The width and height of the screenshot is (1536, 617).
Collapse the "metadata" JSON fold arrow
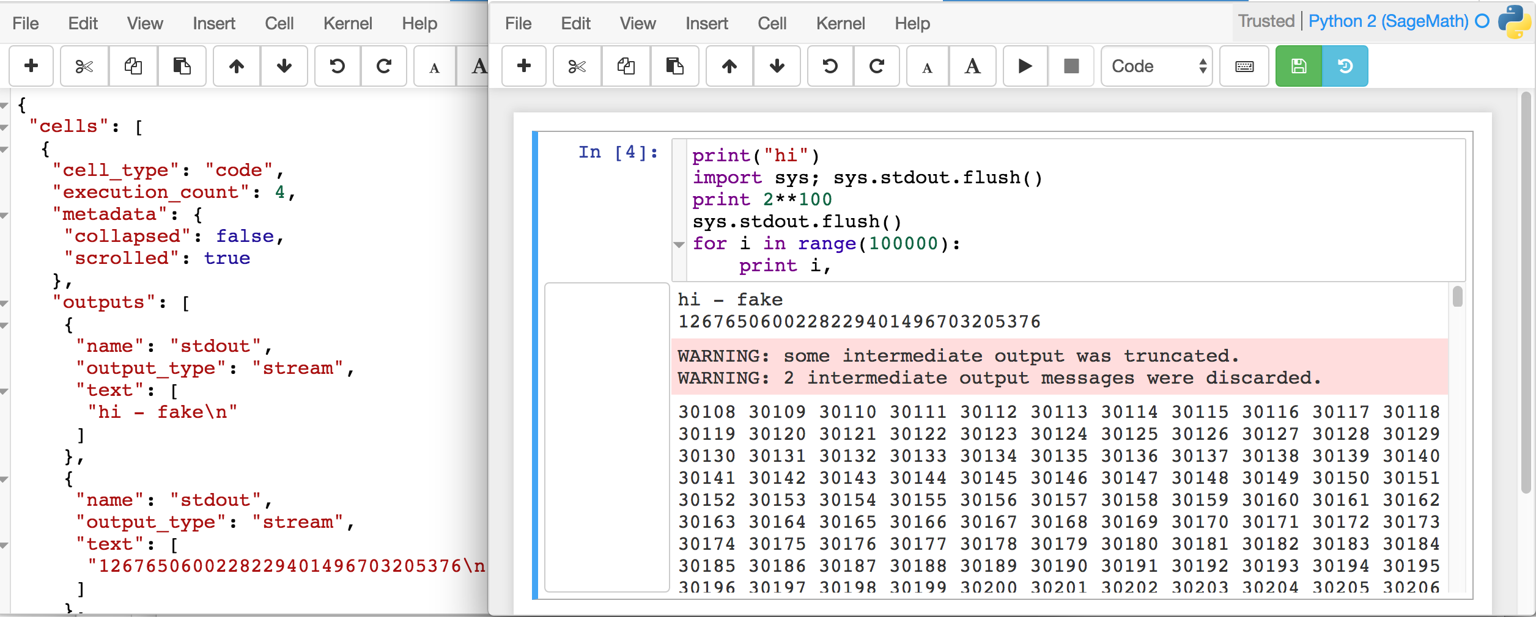pos(4,215)
